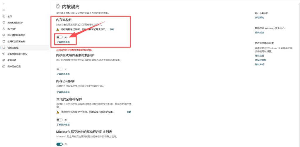The width and height of the screenshot is (300, 147).
Task: Open the hamburger navigation menu
Action: coord(4,10)
